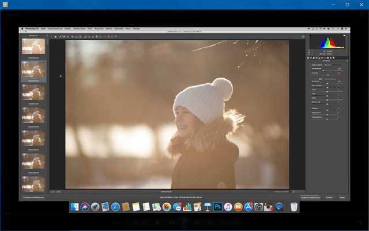Toggle shadow clipping warning on histogram
The image size is (369, 231).
pyautogui.click(x=311, y=36)
